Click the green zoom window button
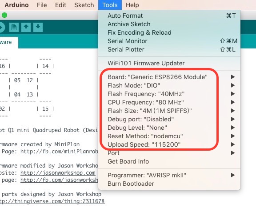Viewport: 256px width, 212px height. tap(4, 15)
